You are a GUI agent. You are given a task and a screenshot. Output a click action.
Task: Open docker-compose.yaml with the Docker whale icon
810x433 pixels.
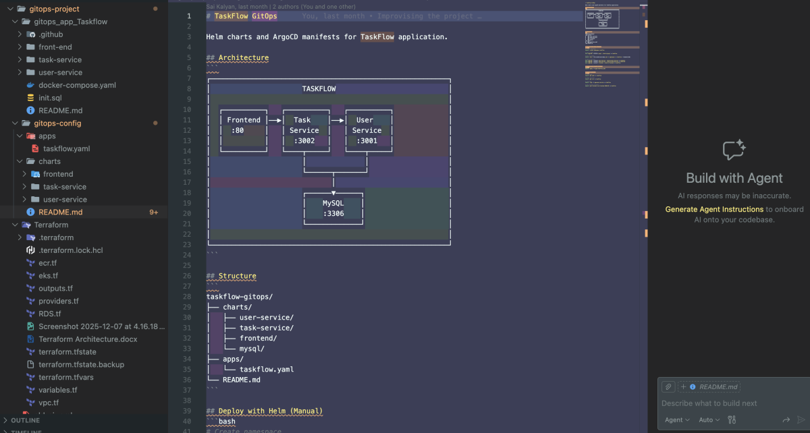77,85
